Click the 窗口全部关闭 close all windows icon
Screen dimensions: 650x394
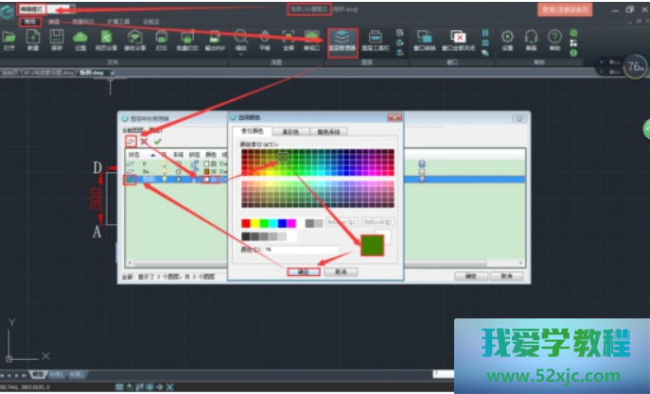[x=458, y=40]
